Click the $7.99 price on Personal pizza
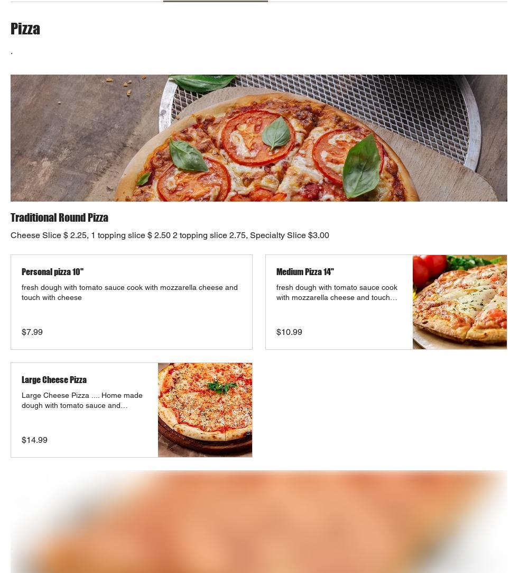510x573 pixels. (32, 332)
